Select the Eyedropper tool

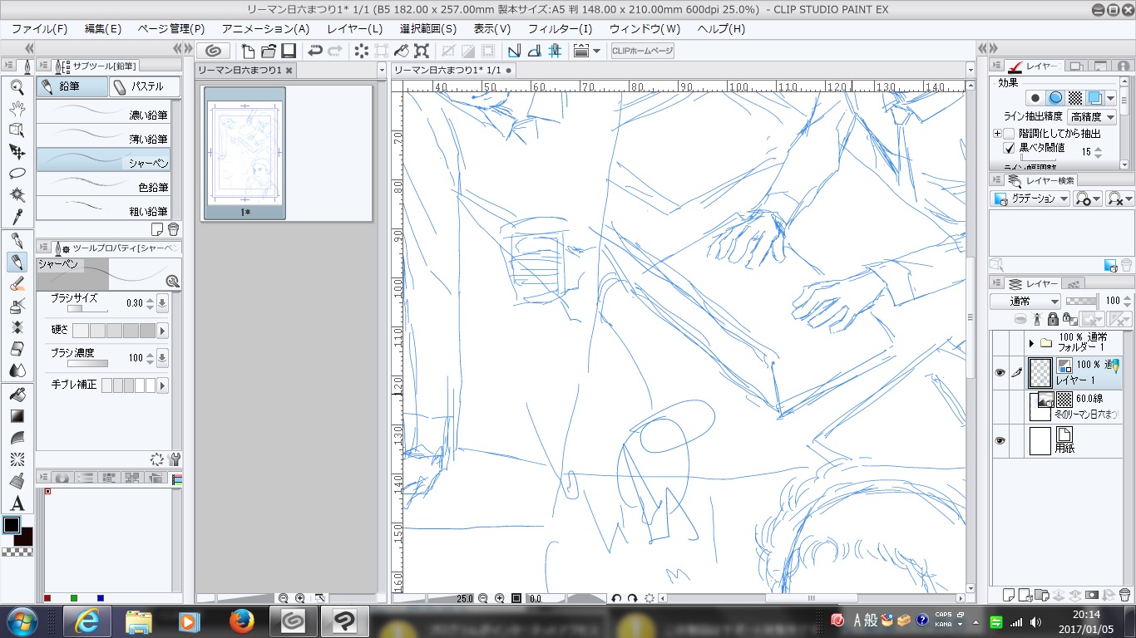click(17, 216)
